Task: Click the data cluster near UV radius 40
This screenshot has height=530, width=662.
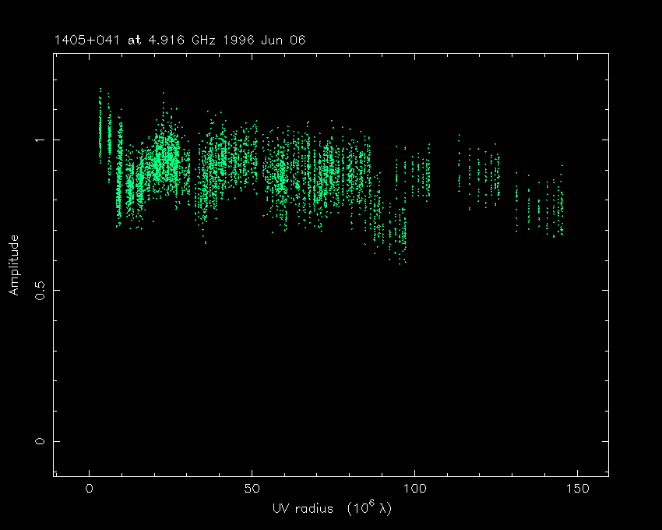Action: [x=220, y=164]
